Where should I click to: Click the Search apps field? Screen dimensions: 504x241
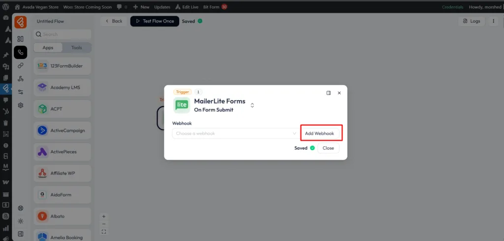(63, 34)
